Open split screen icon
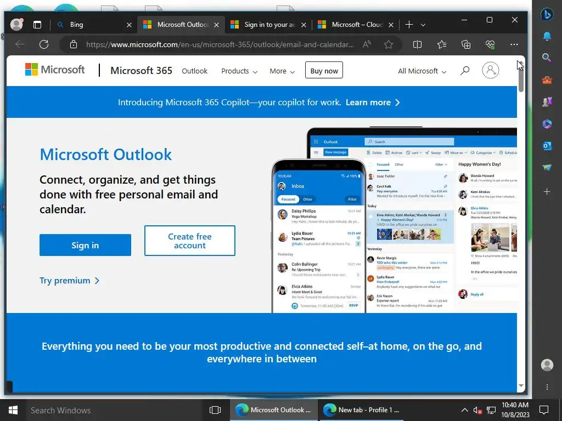Viewport: 562px width, 421px height. pyautogui.click(x=417, y=44)
